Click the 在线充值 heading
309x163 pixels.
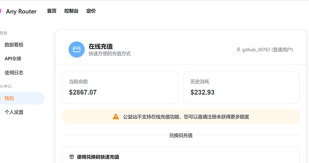[100, 46]
